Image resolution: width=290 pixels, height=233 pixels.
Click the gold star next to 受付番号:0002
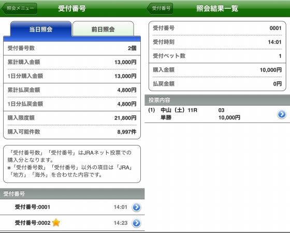point(56,223)
